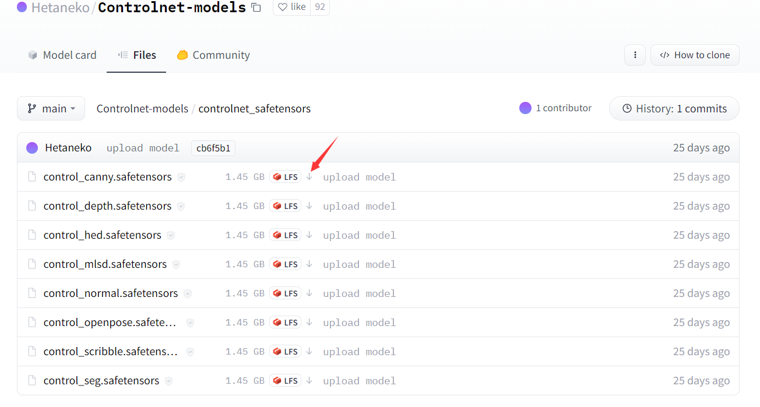Open the 92 likes count
Image resolution: width=760 pixels, height=407 pixels.
coord(320,8)
